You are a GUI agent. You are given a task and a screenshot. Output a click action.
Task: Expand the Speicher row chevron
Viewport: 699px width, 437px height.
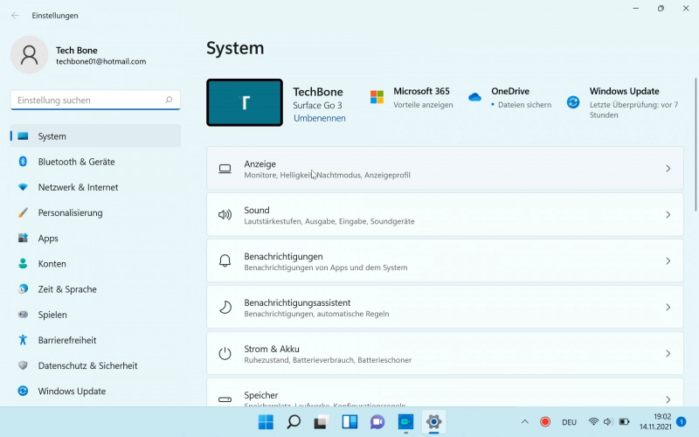[x=668, y=399]
